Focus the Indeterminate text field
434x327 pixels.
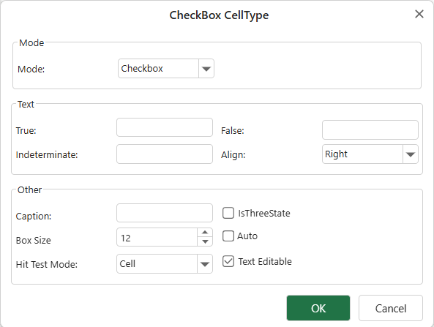click(165, 154)
